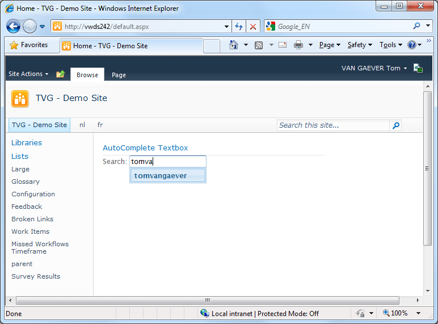Open the nl navigation link
Image resolution: width=438 pixels, height=324 pixels.
point(82,125)
